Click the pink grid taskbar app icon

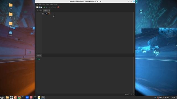31,97
